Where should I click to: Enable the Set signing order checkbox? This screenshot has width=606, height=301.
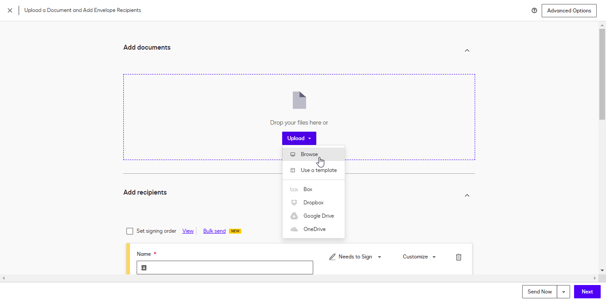[x=130, y=231]
